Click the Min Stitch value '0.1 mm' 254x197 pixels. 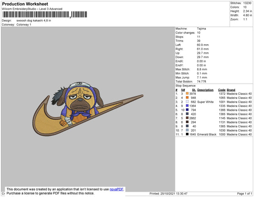(x=202, y=73)
